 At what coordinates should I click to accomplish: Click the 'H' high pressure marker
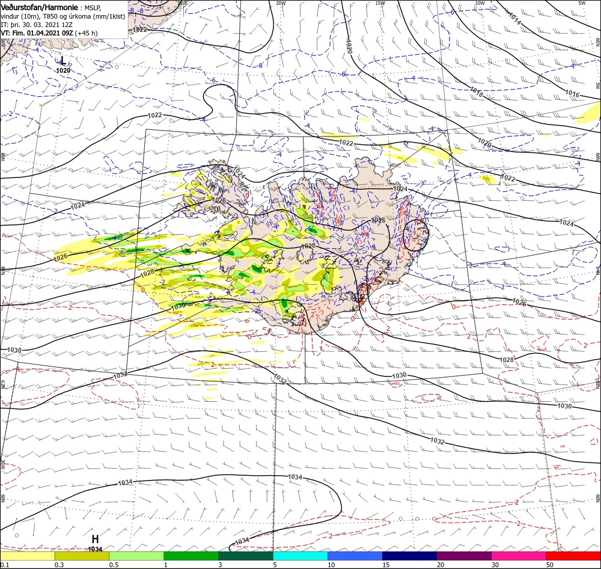95,539
